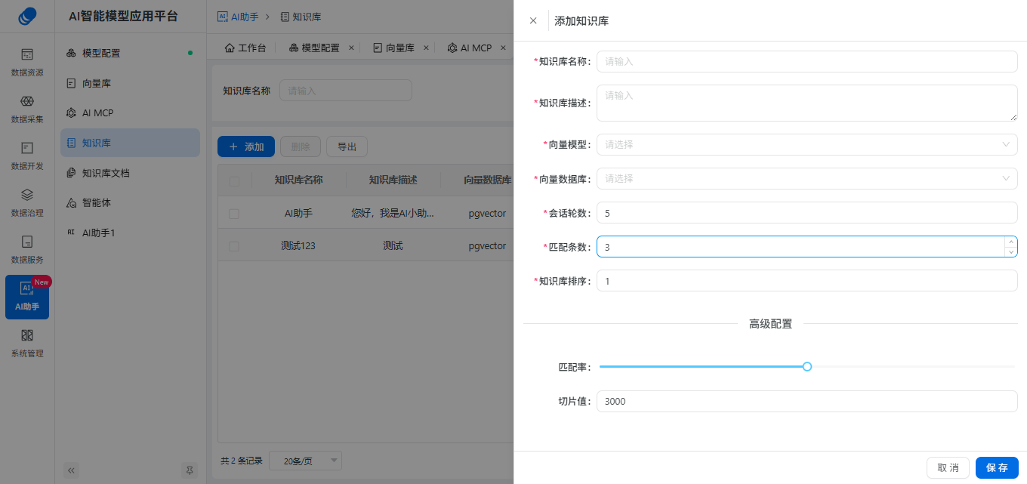The height and width of the screenshot is (484, 1027).
Task: Open the 向量模型 dropdown
Action: pos(806,144)
